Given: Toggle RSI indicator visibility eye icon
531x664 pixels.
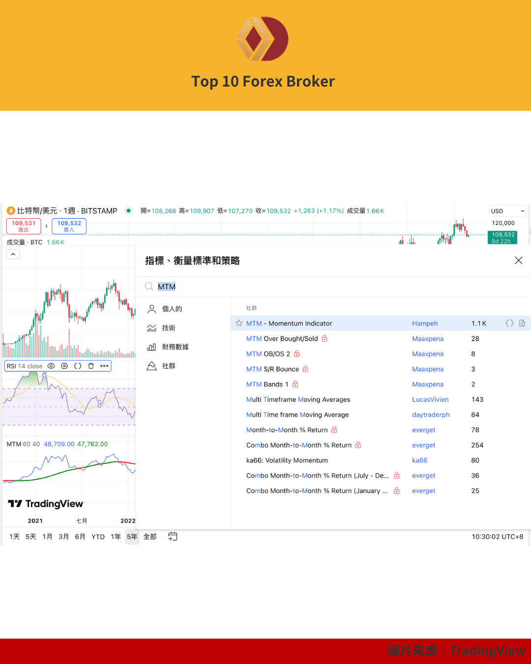Looking at the screenshot, I should [x=51, y=366].
